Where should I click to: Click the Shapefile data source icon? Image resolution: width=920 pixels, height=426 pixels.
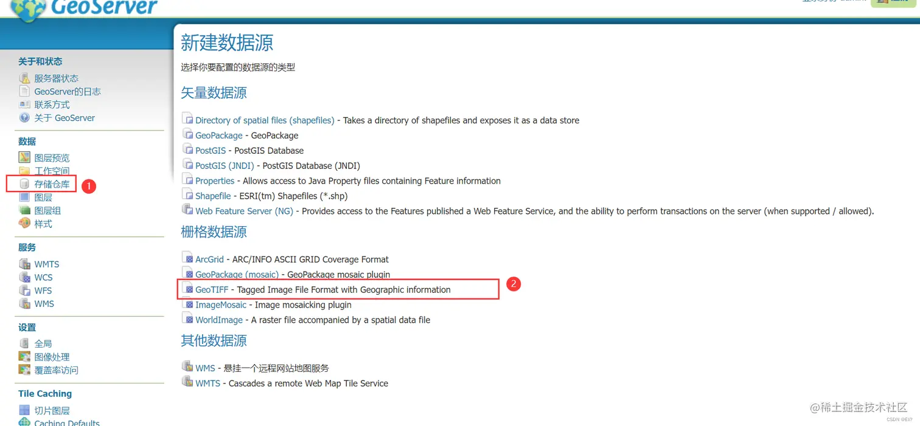[x=187, y=194]
